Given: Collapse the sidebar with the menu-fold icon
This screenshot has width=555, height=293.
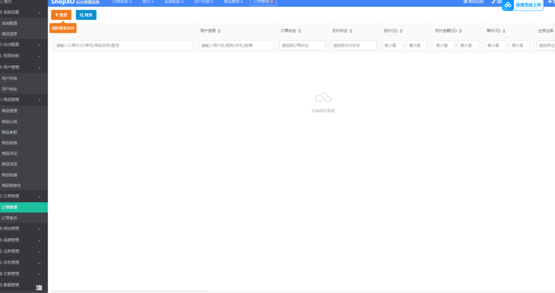Looking at the screenshot, I should 39,288.
